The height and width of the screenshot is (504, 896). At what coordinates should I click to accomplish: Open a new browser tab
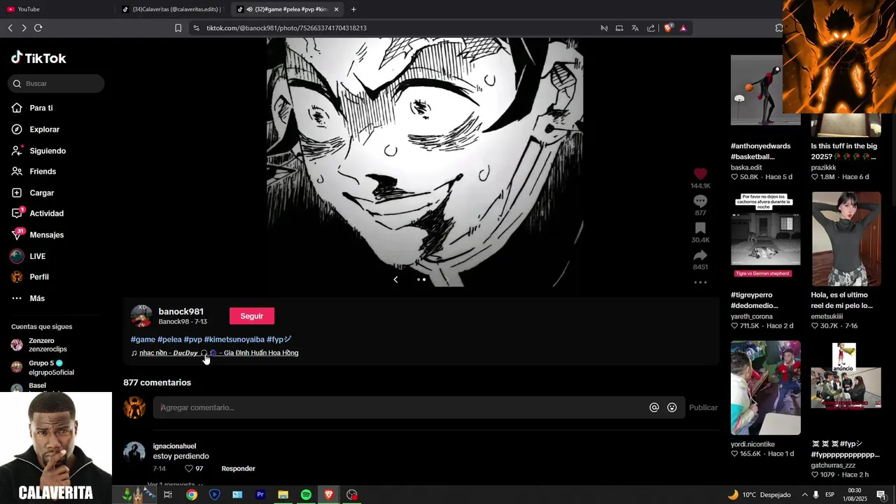point(353,9)
